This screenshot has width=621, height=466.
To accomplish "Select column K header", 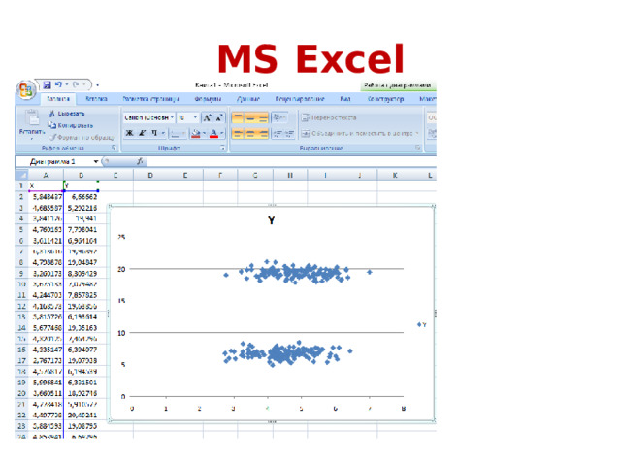I will point(395,175).
